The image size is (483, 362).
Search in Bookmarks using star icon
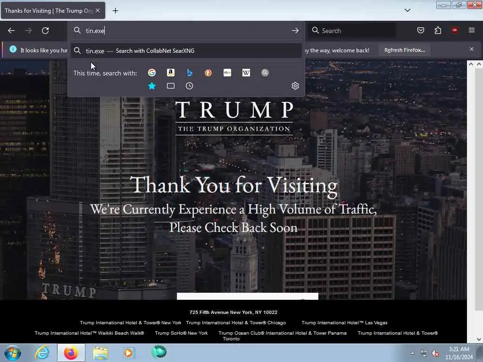(x=152, y=86)
